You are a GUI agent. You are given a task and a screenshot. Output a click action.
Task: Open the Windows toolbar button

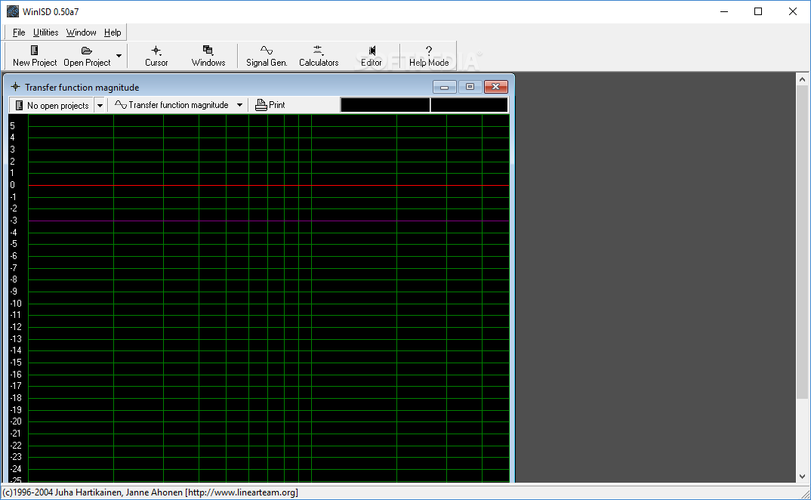pos(208,56)
